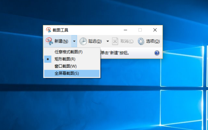This screenshot has height=130, width=208.
Task: Open 选项(O) gear settings
Action: [x=149, y=41]
